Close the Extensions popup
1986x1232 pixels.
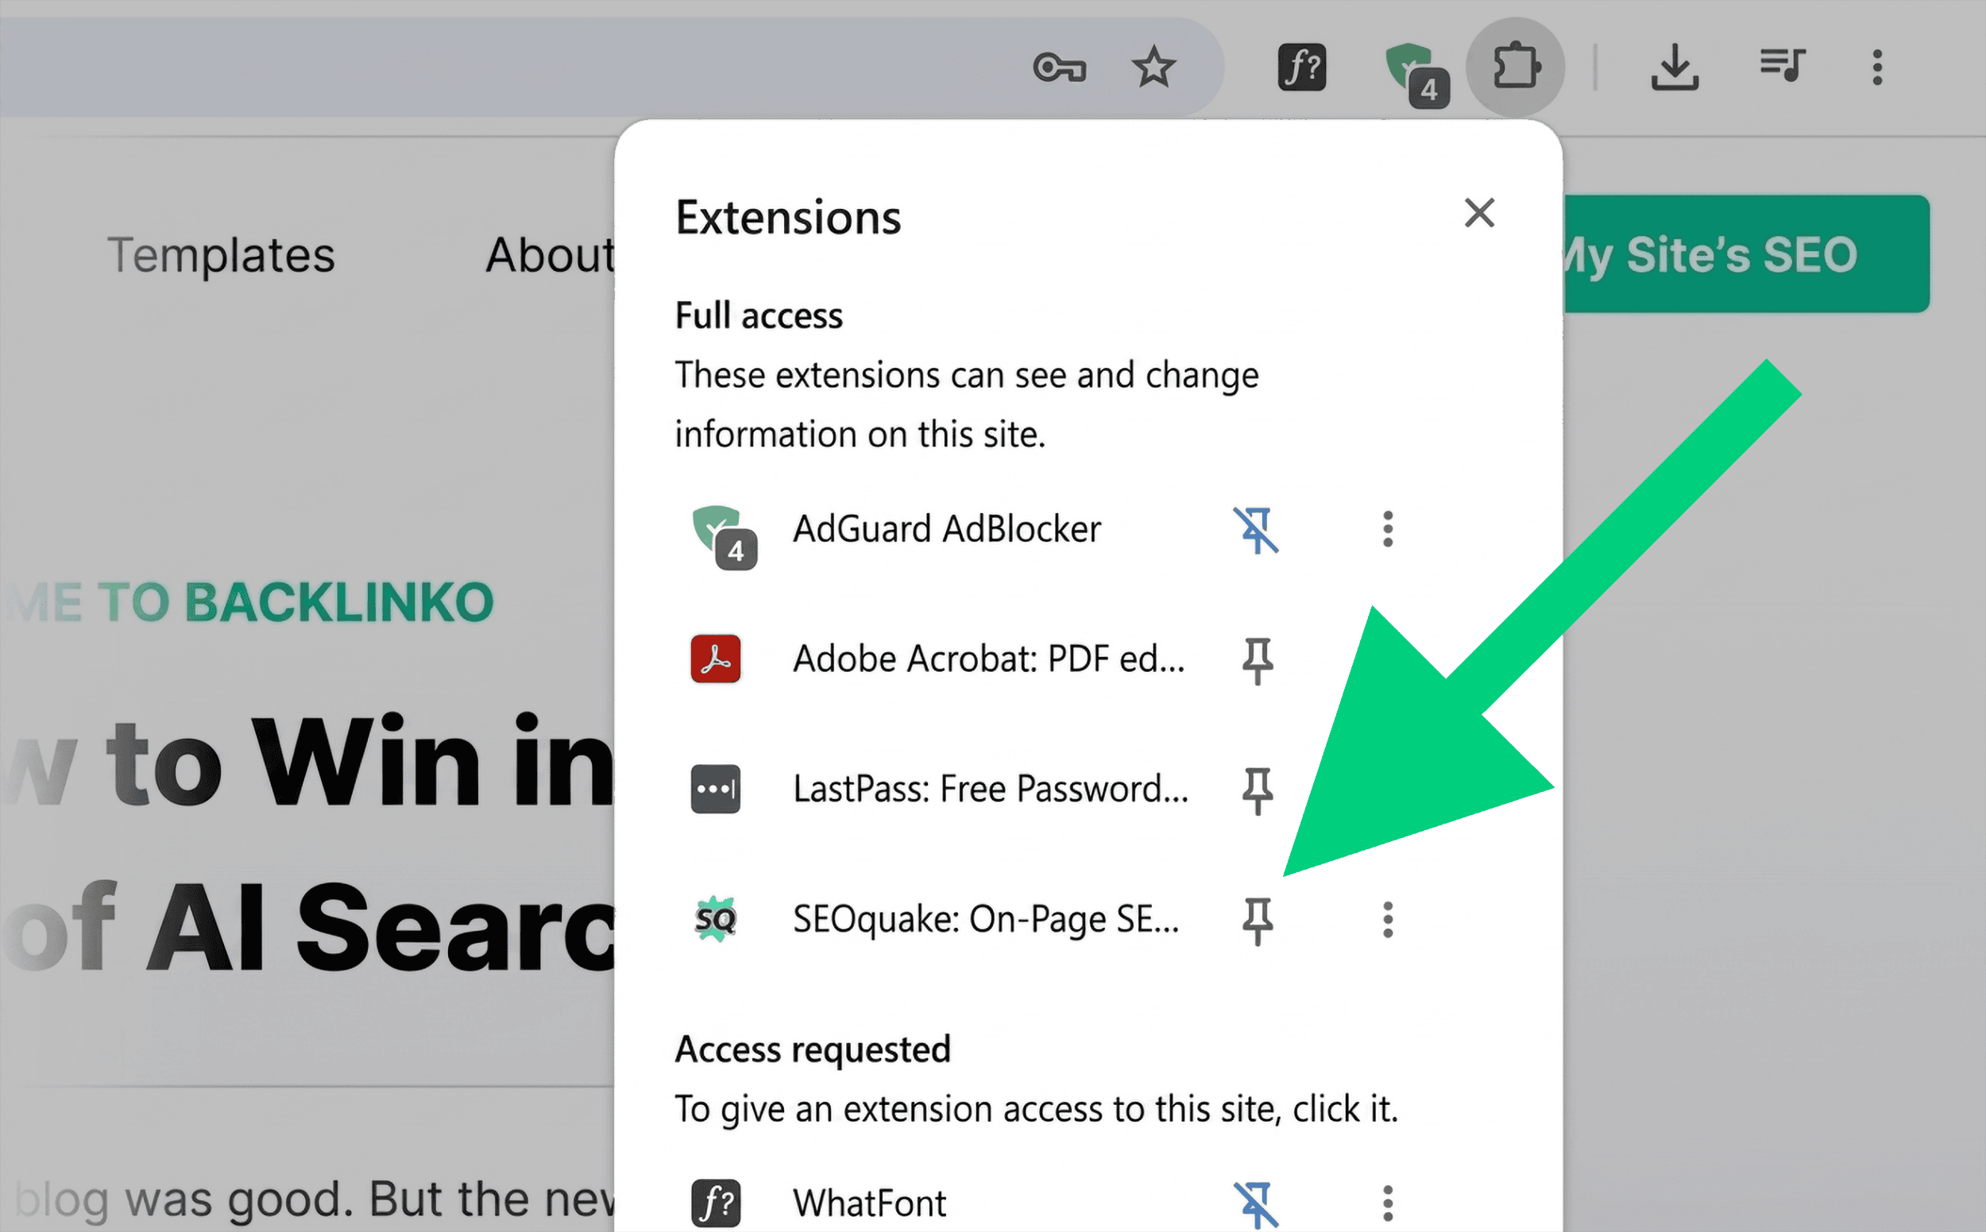(1478, 213)
